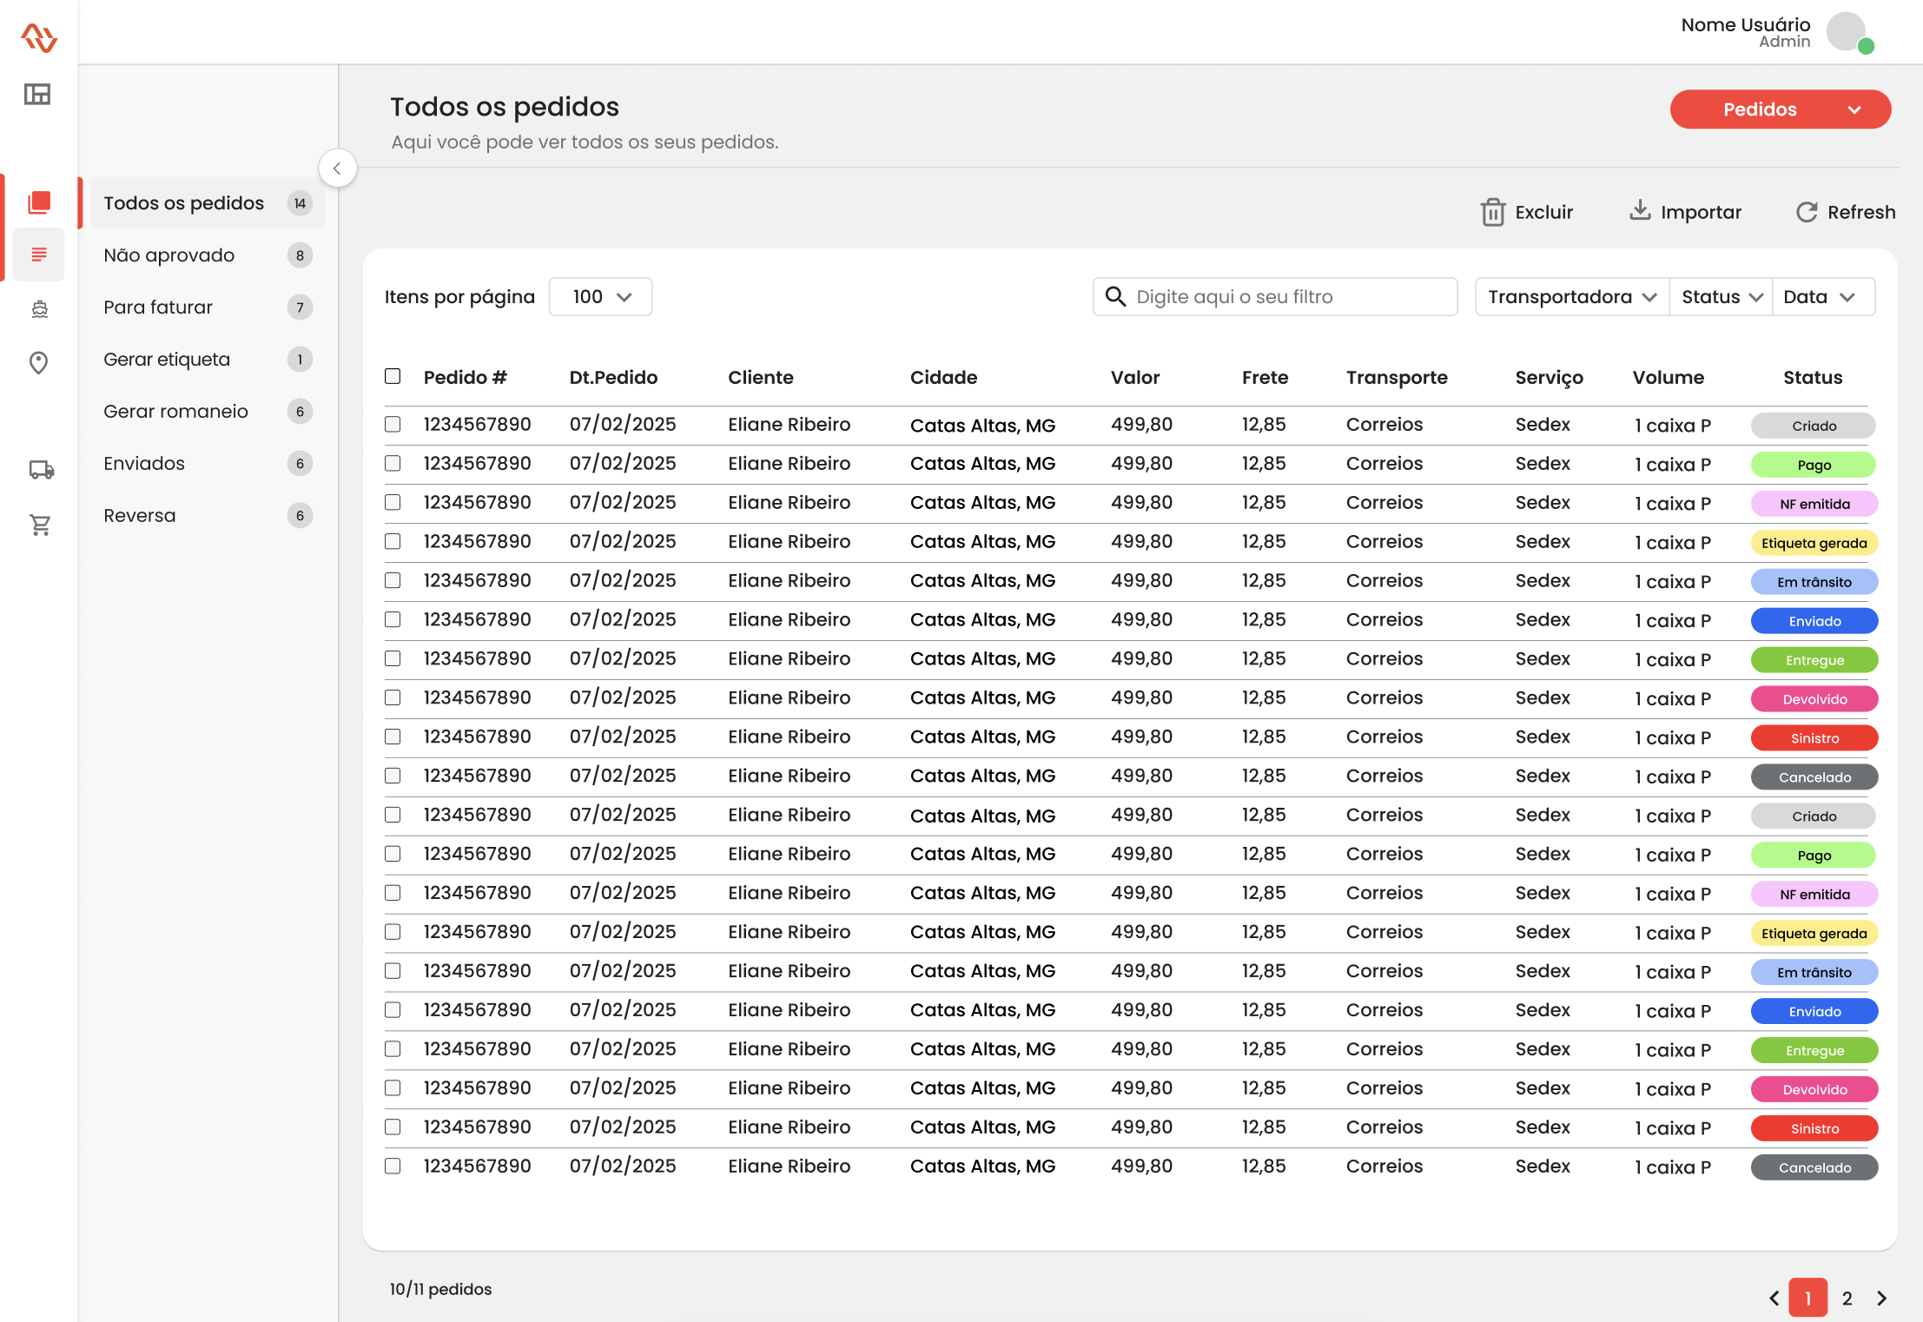Click the next page arrow
Viewport: 1923px width, 1322px height.
tap(1881, 1298)
